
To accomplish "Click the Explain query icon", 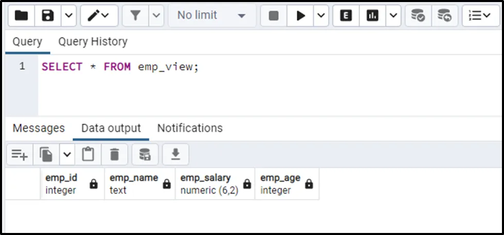I will (x=346, y=16).
